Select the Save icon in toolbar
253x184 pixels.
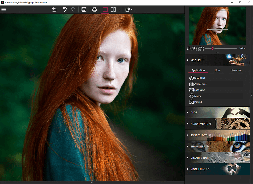(x=84, y=9)
